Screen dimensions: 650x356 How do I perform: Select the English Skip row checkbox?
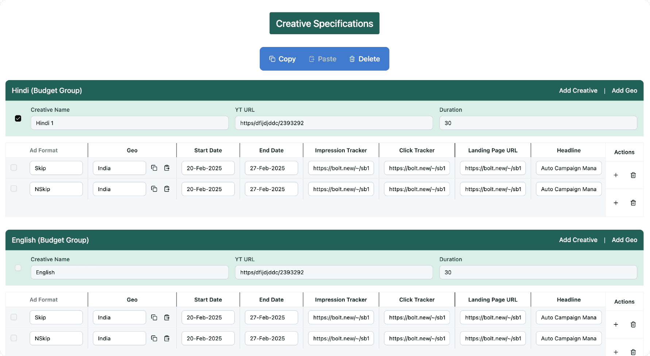click(x=14, y=317)
